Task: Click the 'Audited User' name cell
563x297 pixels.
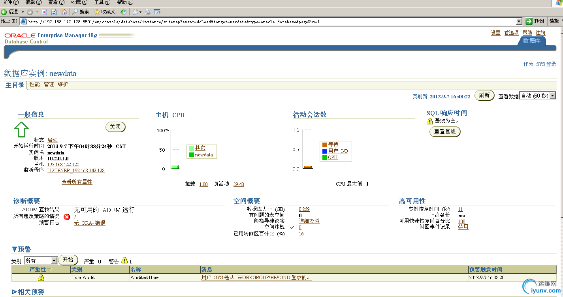Action: point(165,278)
